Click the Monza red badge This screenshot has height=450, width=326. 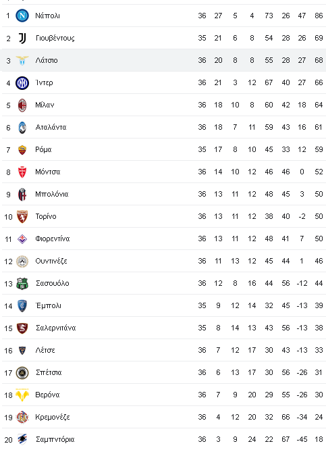[x=22, y=172]
